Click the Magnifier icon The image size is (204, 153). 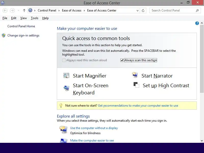[x=66, y=75]
